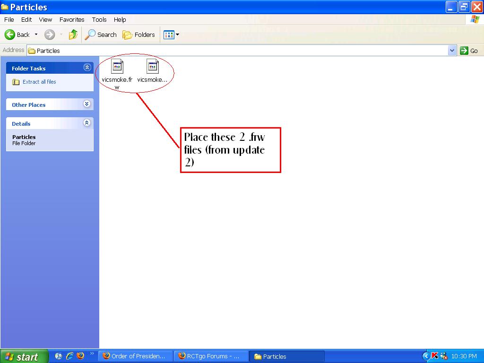Image resolution: width=484 pixels, height=363 pixels.
Task: Select the second truncated vicsmoke file
Action: click(x=152, y=67)
